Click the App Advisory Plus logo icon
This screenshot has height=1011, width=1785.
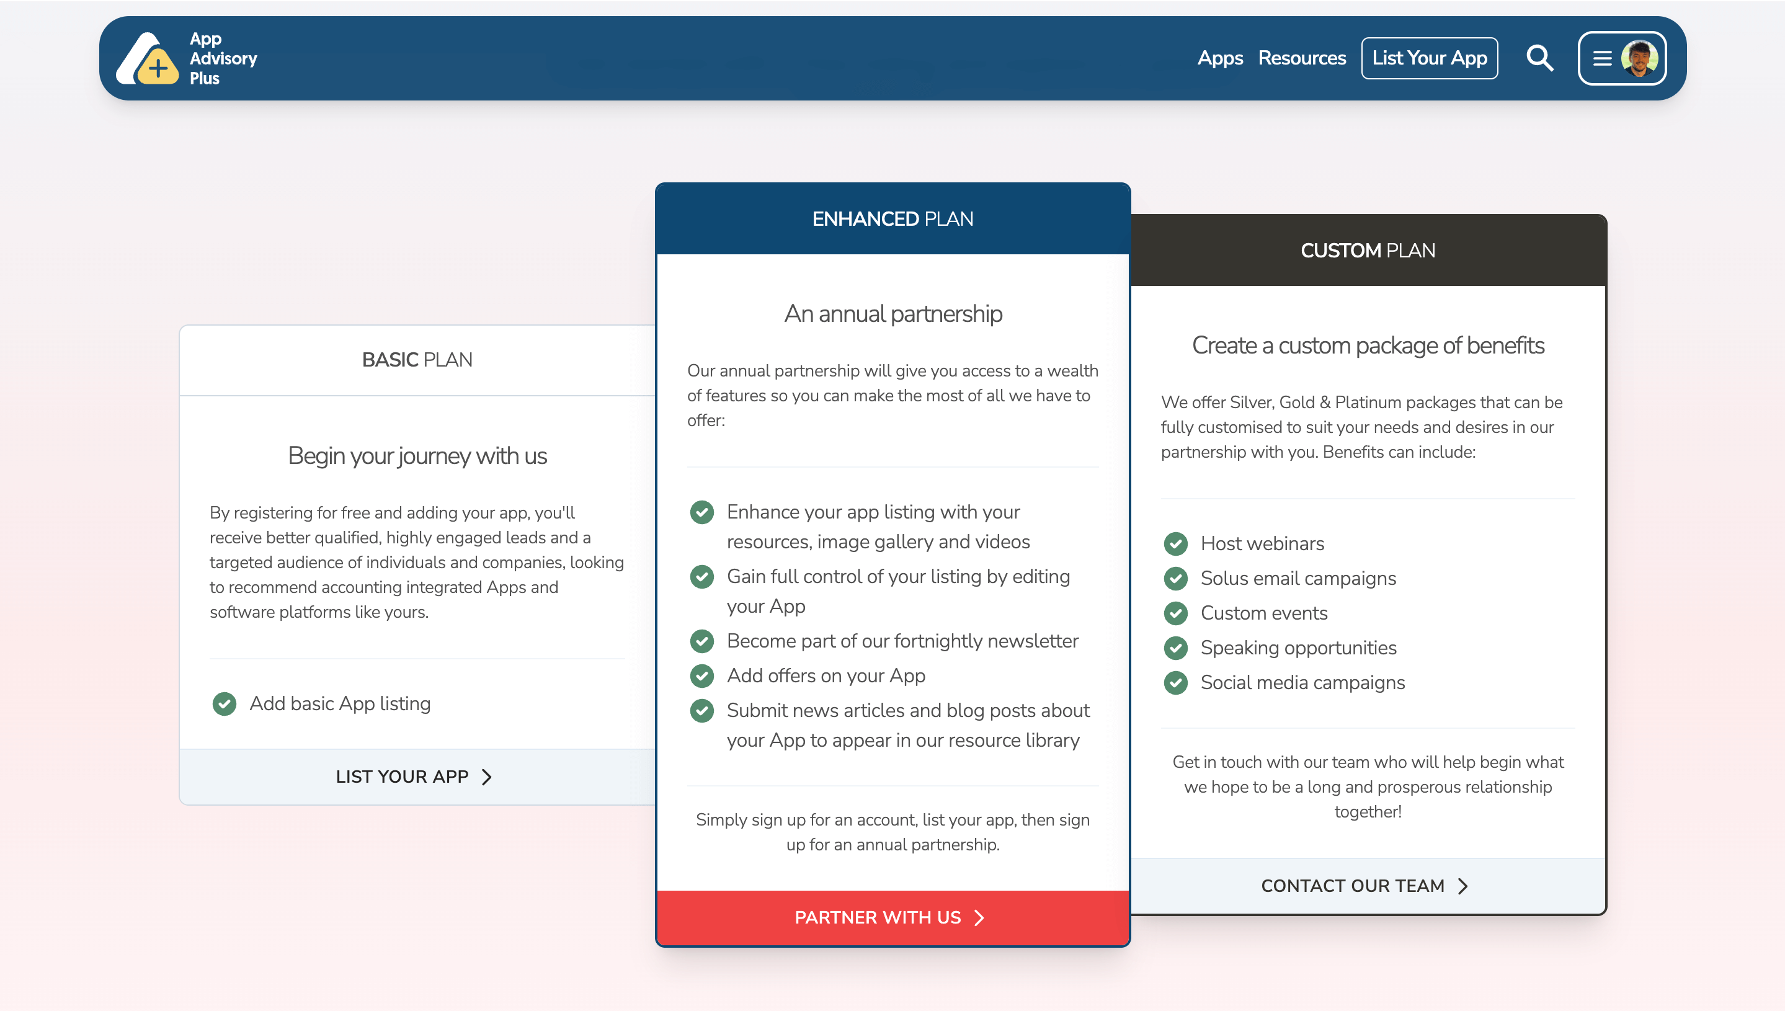(x=147, y=58)
